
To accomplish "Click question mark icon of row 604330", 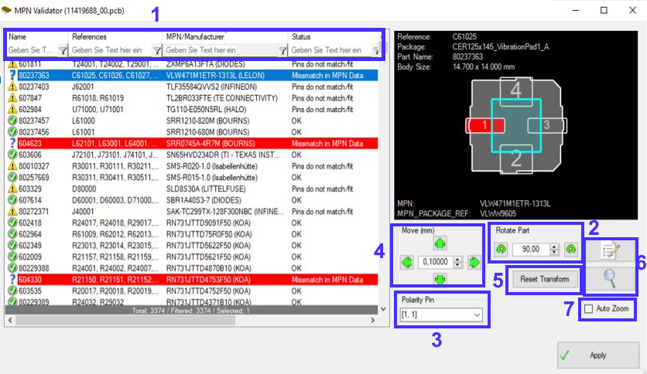I will [12, 279].
